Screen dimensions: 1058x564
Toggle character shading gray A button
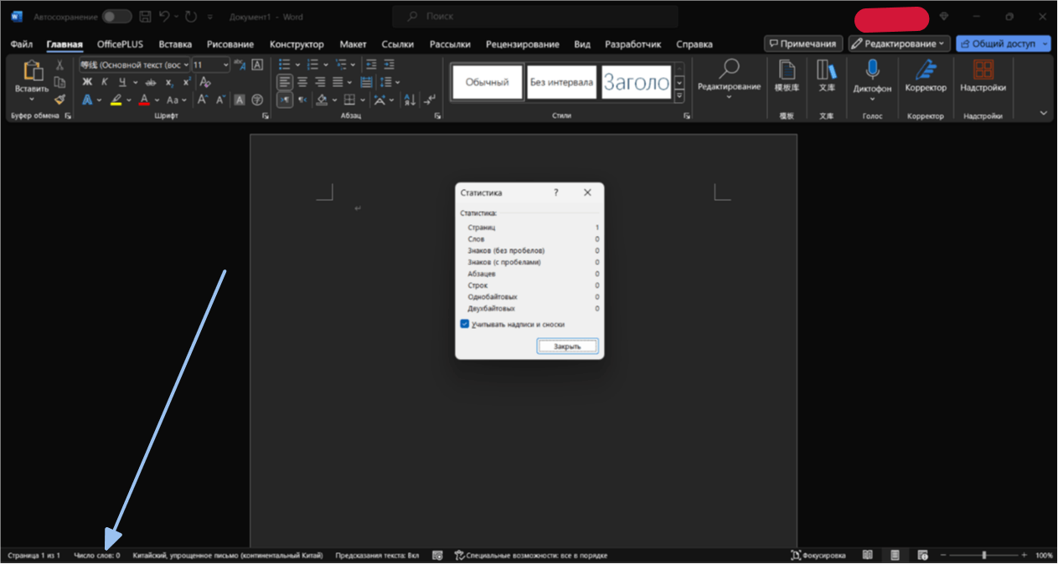pos(239,100)
